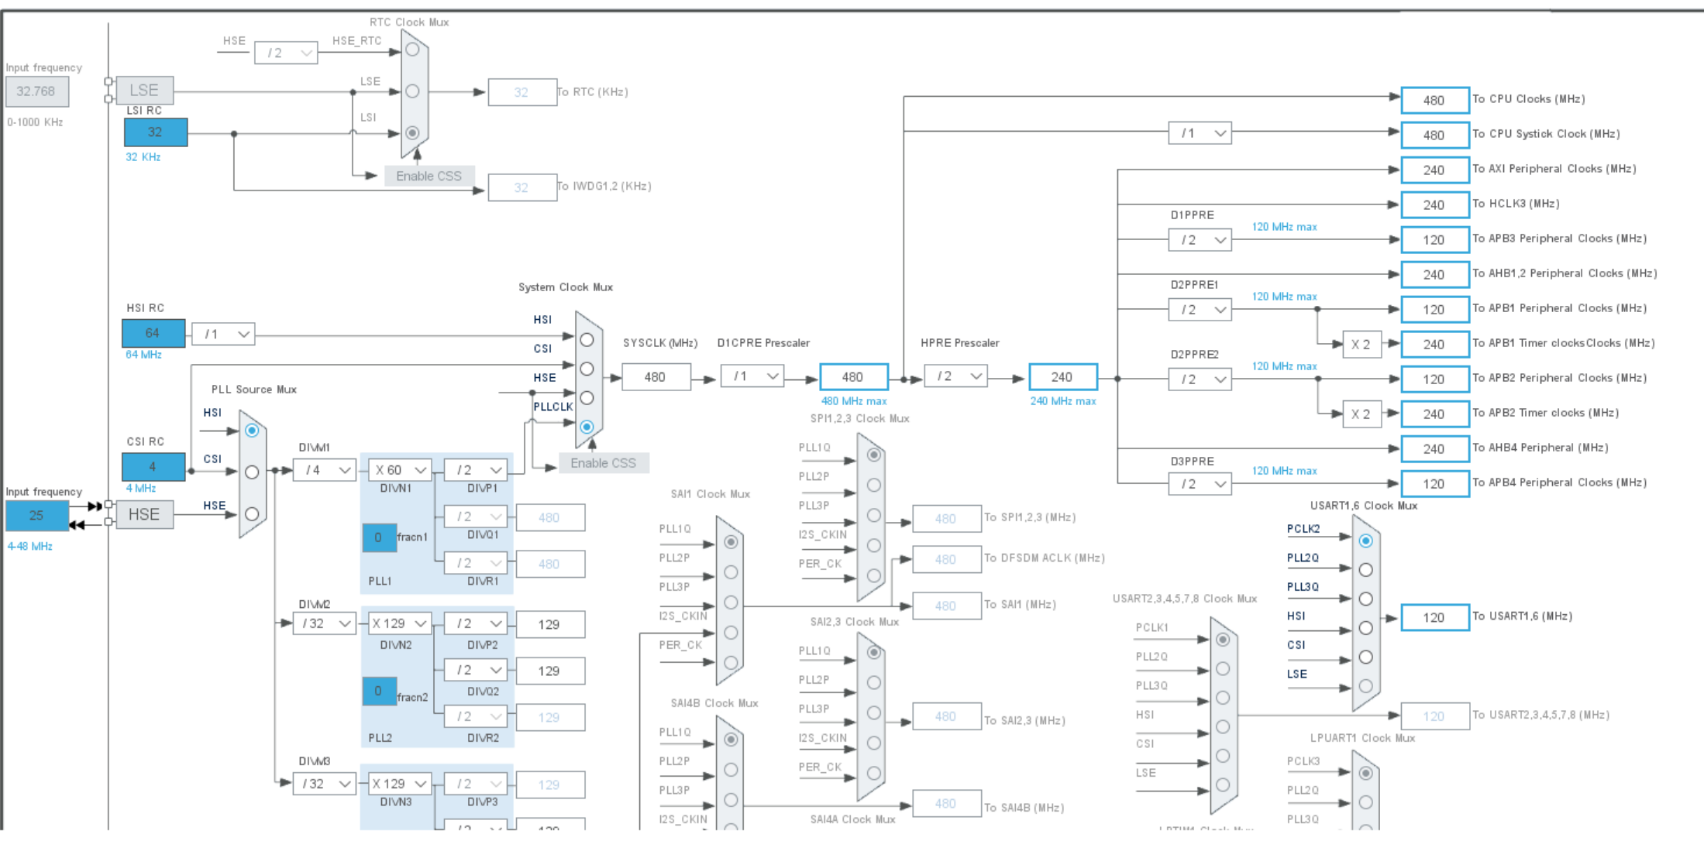Edit the HSE input frequency value 25
Image resolution: width=1704 pixels, height=841 pixels.
36,515
